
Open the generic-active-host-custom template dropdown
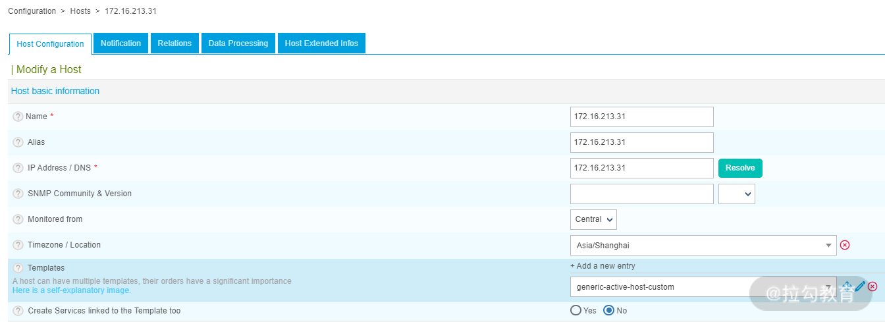tap(703, 286)
